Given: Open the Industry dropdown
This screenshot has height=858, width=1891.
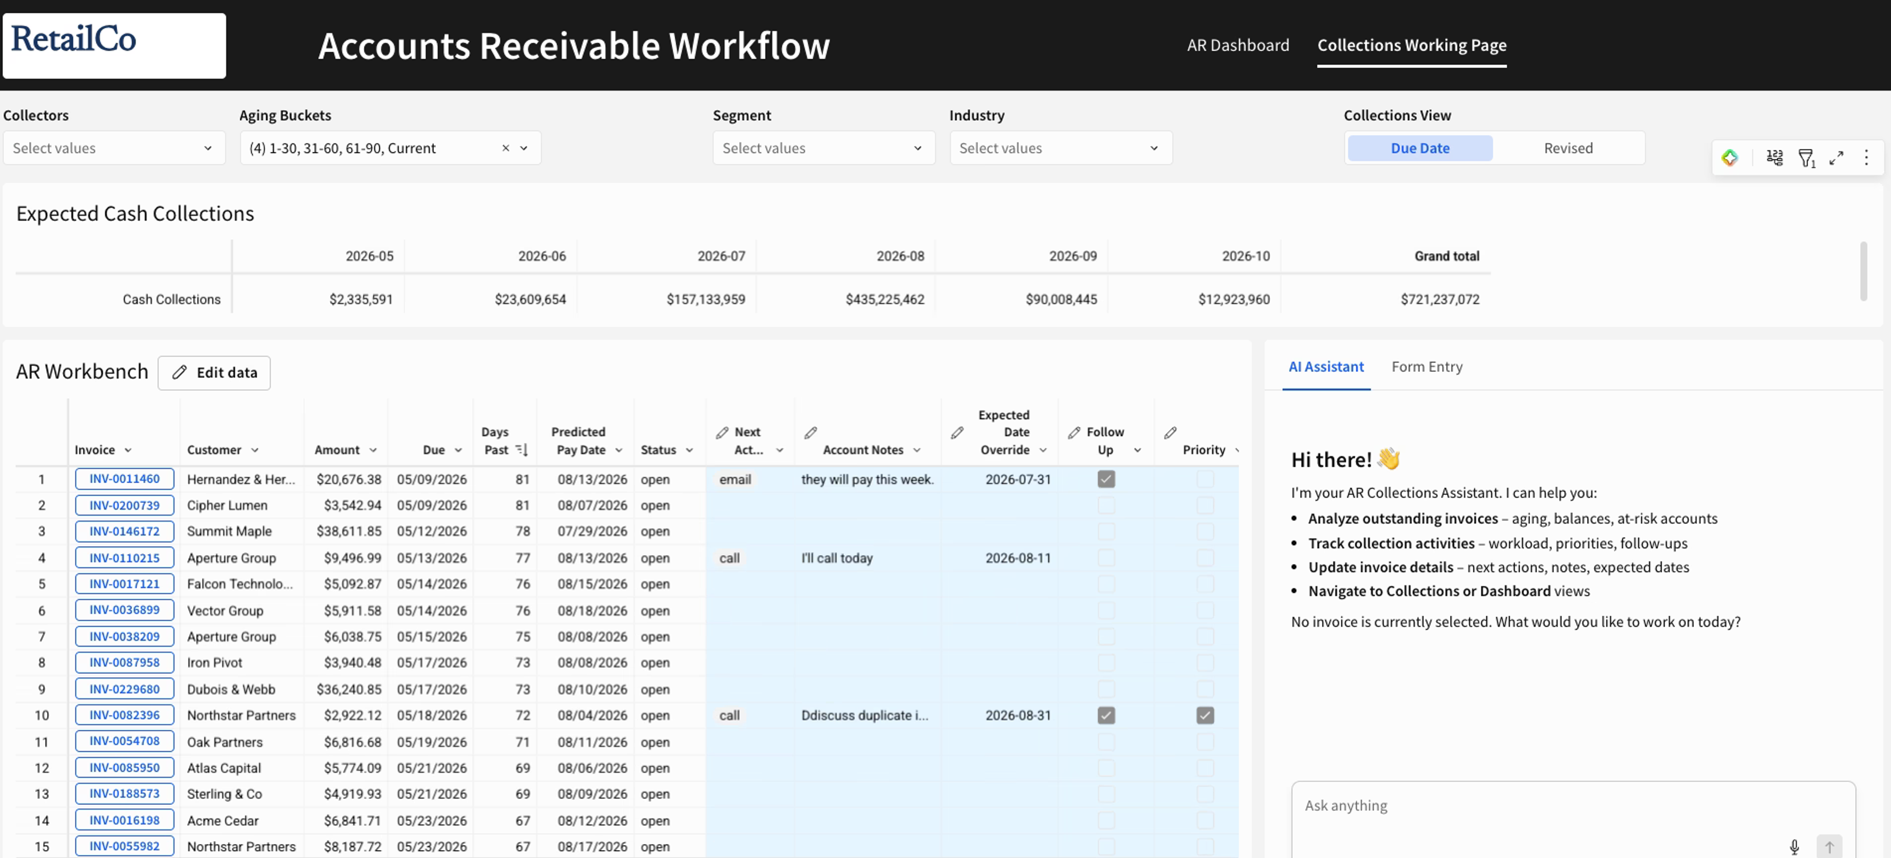Looking at the screenshot, I should [1061, 148].
